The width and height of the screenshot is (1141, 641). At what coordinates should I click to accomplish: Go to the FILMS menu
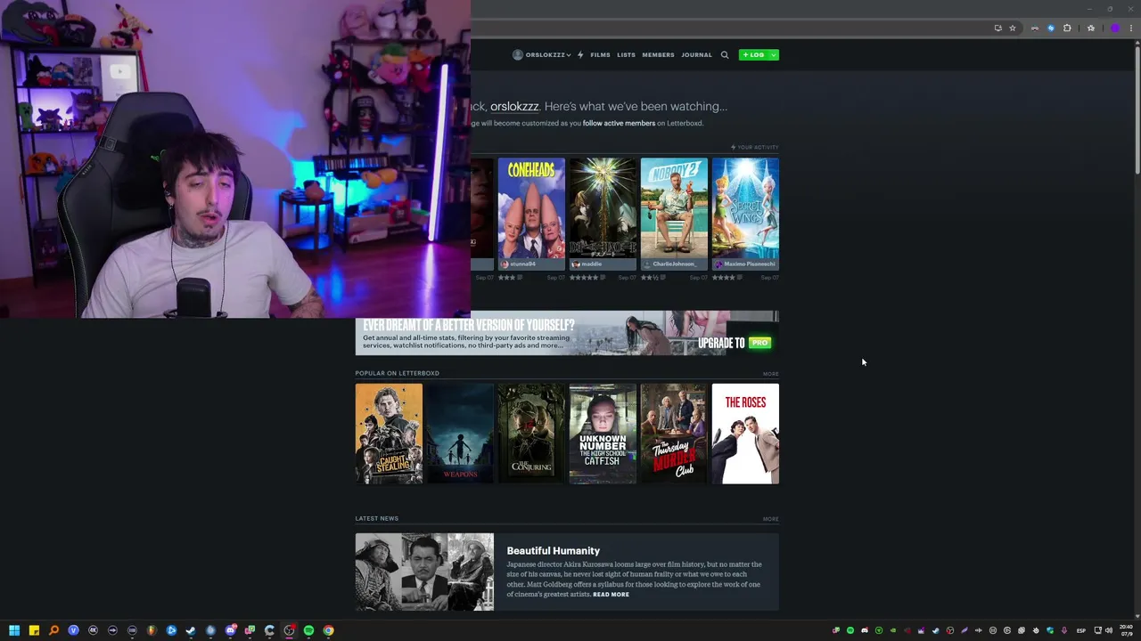600,55
